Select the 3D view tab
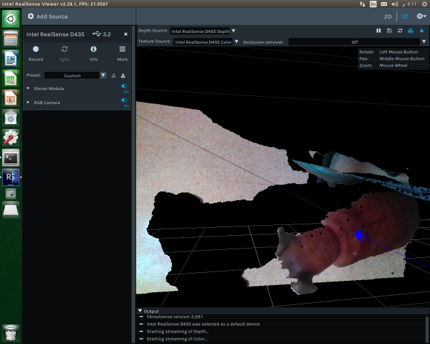Viewport: 430px width, 344px height. point(405,16)
